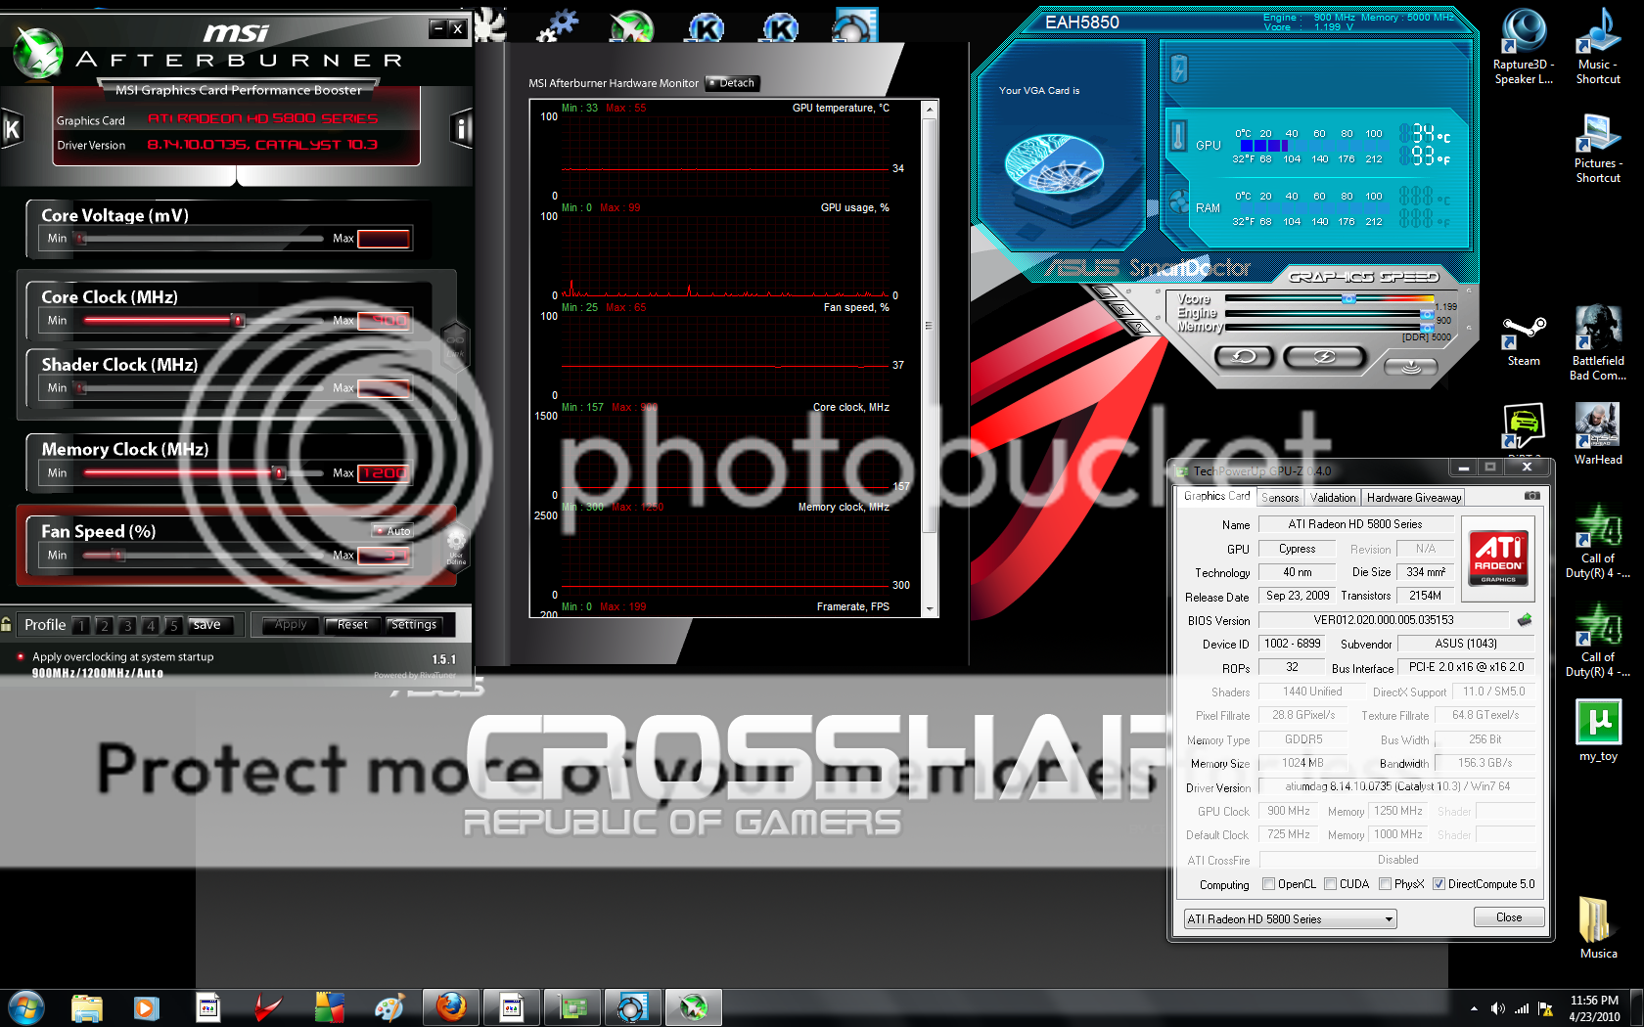Click the Firefox taskbar icon
Screen dimensions: 1644x1027
[x=451, y=1006]
